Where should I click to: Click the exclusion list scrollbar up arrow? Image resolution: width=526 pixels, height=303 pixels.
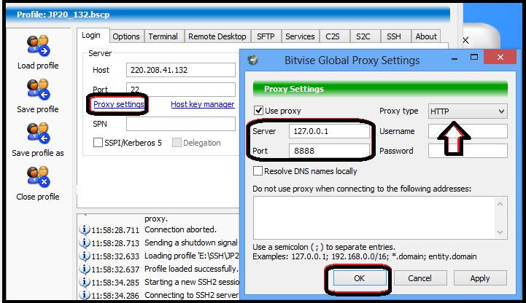tap(500, 204)
